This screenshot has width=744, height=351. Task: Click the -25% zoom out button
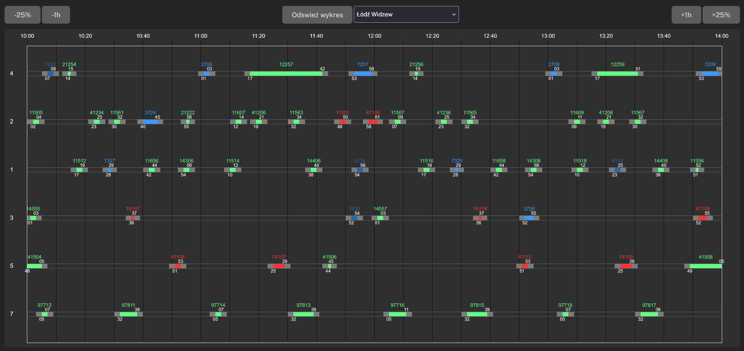point(22,15)
